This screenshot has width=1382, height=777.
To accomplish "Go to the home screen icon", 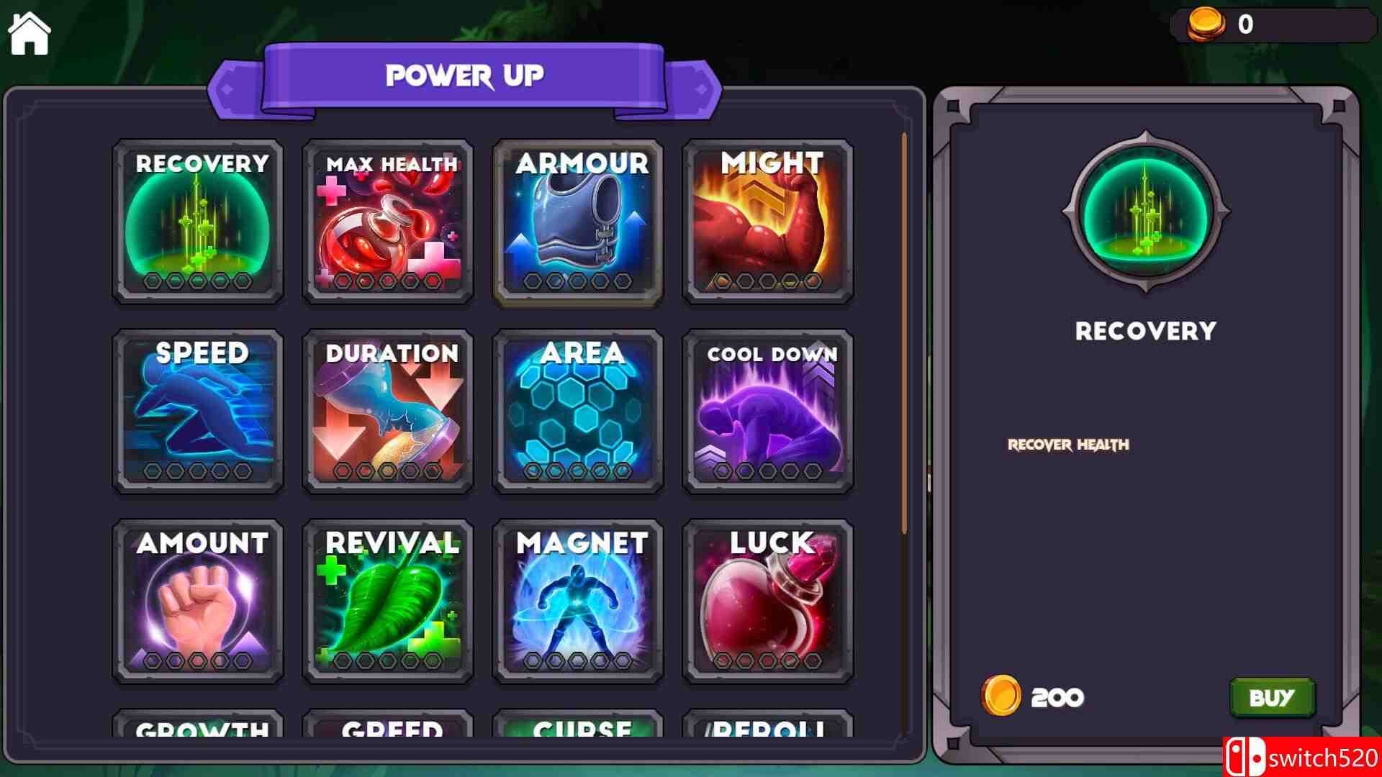I will (x=30, y=33).
